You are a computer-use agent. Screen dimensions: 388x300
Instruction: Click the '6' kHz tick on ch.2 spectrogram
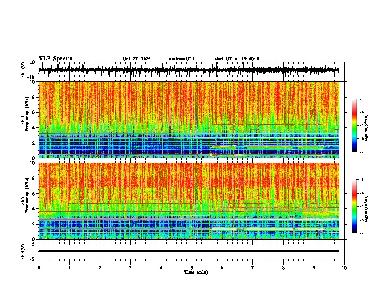[35, 193]
